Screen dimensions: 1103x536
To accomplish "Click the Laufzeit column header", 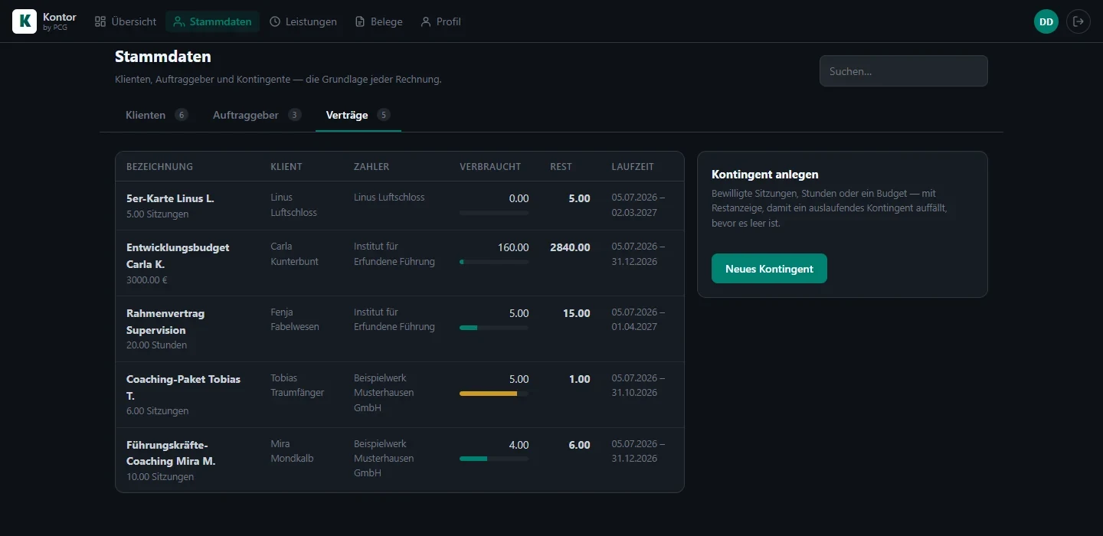I will click(x=633, y=166).
